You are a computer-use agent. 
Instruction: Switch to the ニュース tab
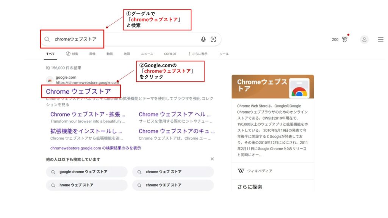(147, 54)
